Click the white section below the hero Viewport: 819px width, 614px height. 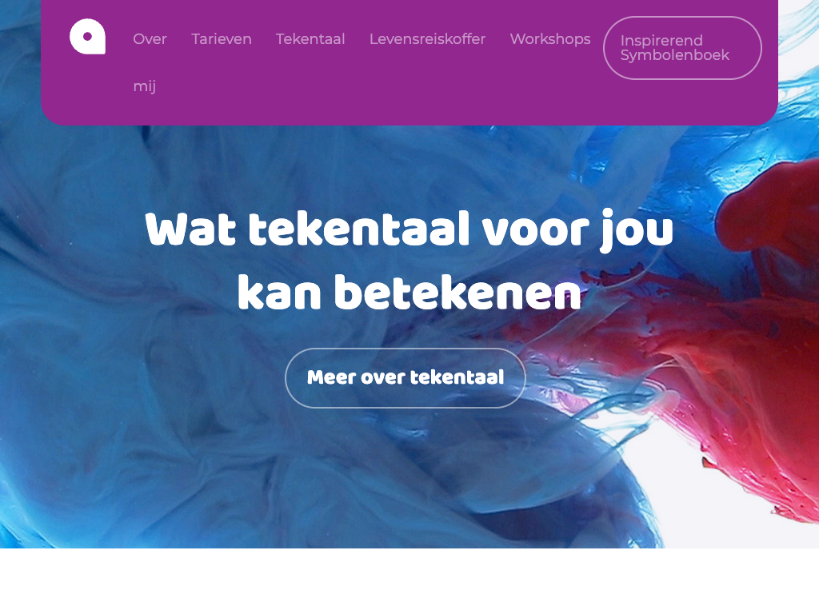point(409,580)
